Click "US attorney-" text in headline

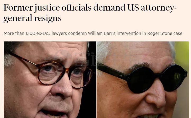pos(152,8)
